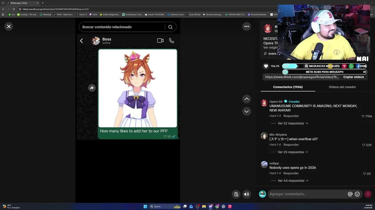The width and height of the screenshot is (375, 210).
Task: Start a video call with Boss
Action: coord(160,41)
